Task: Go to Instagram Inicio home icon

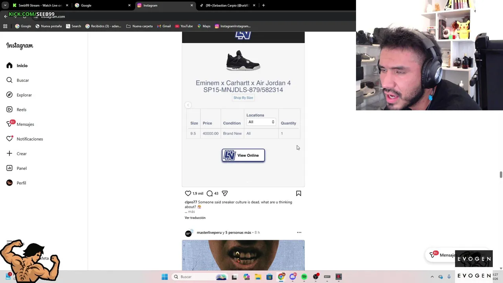Action: [9, 66]
